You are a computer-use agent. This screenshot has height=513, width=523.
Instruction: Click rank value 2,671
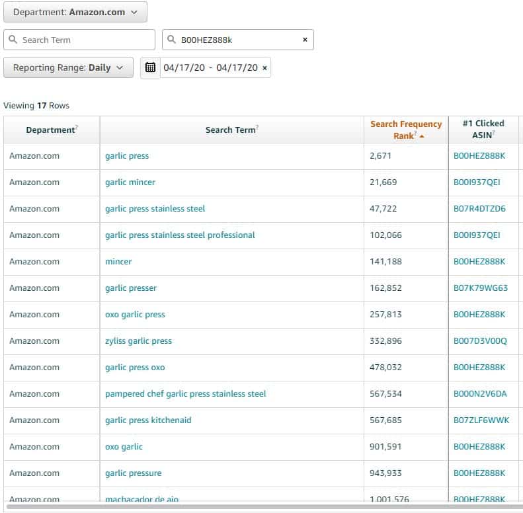tap(381, 156)
